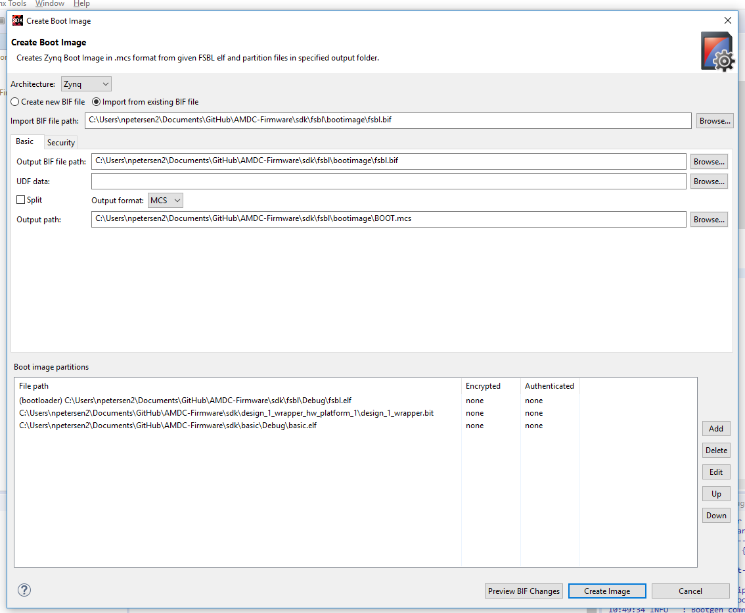
Task: Open the Help menu
Action: (x=81, y=3)
